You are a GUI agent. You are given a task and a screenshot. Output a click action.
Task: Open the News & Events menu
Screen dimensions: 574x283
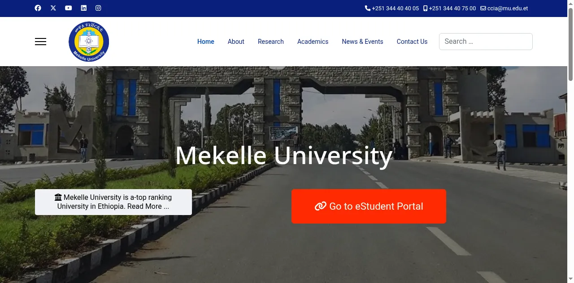coord(362,42)
